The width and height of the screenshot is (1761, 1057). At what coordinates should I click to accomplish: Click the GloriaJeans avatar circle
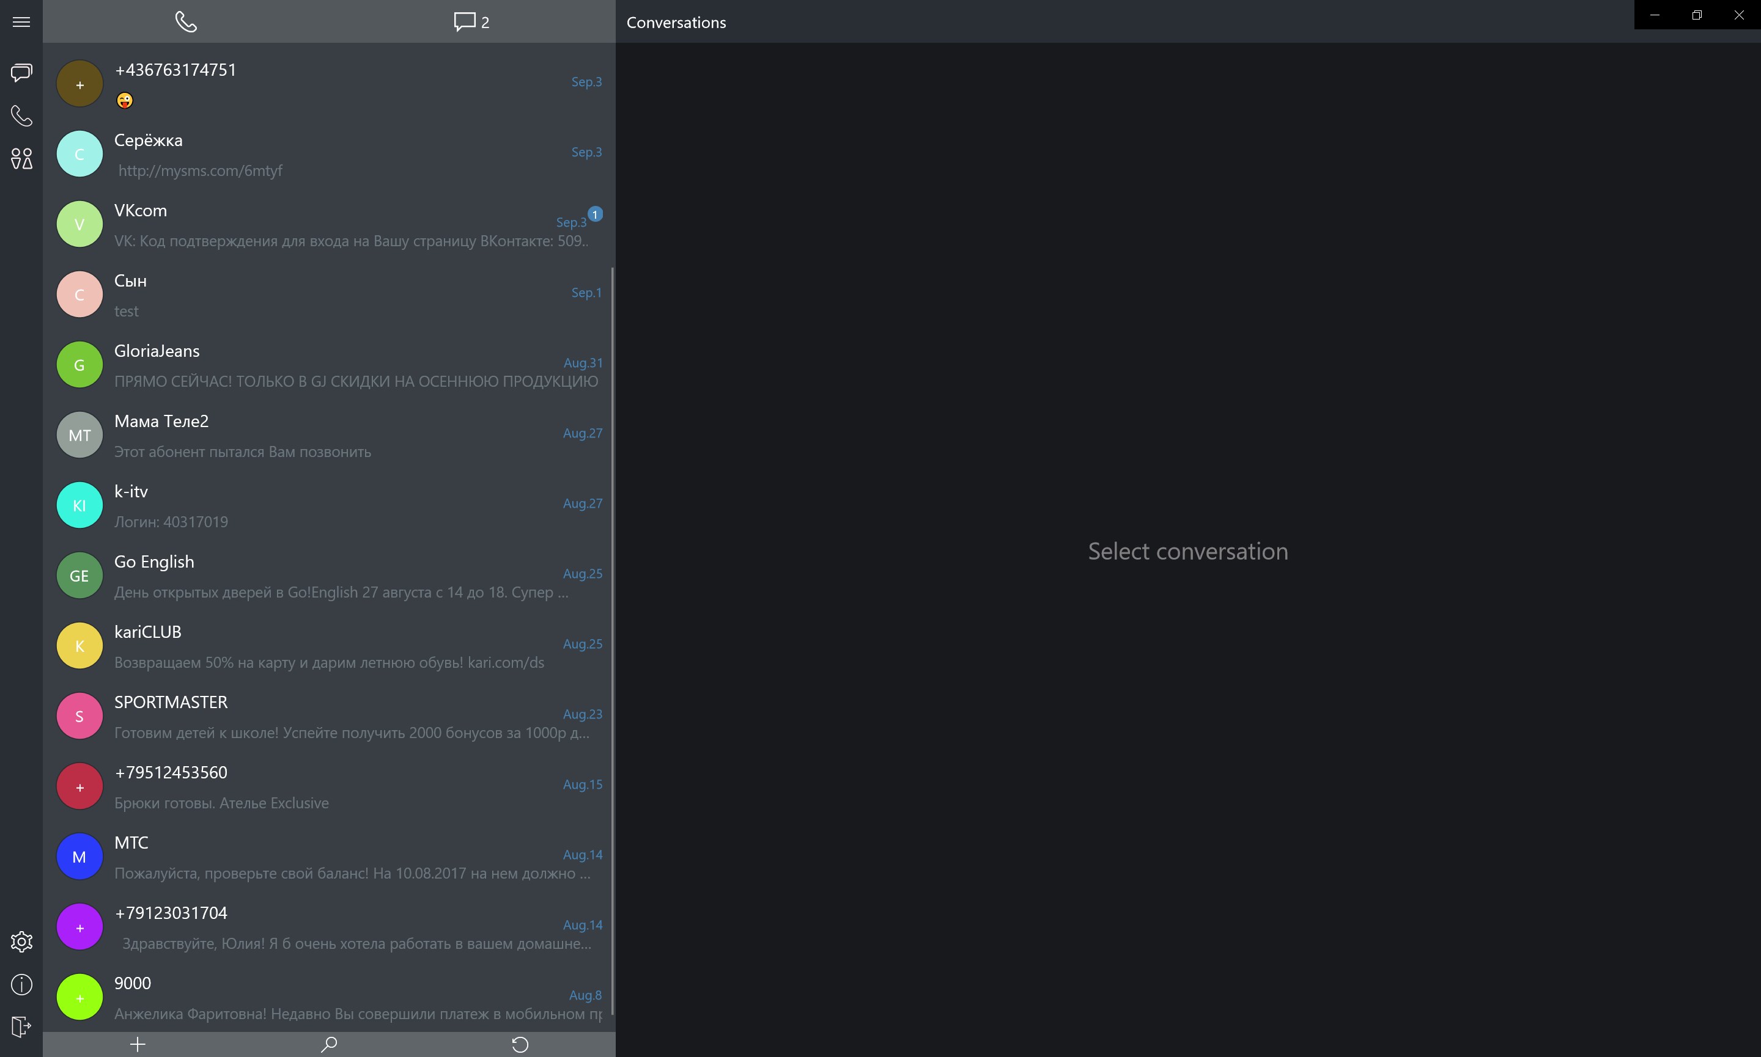click(x=78, y=364)
